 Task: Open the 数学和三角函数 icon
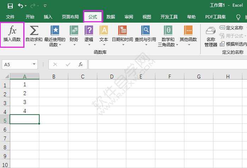[x=168, y=30]
